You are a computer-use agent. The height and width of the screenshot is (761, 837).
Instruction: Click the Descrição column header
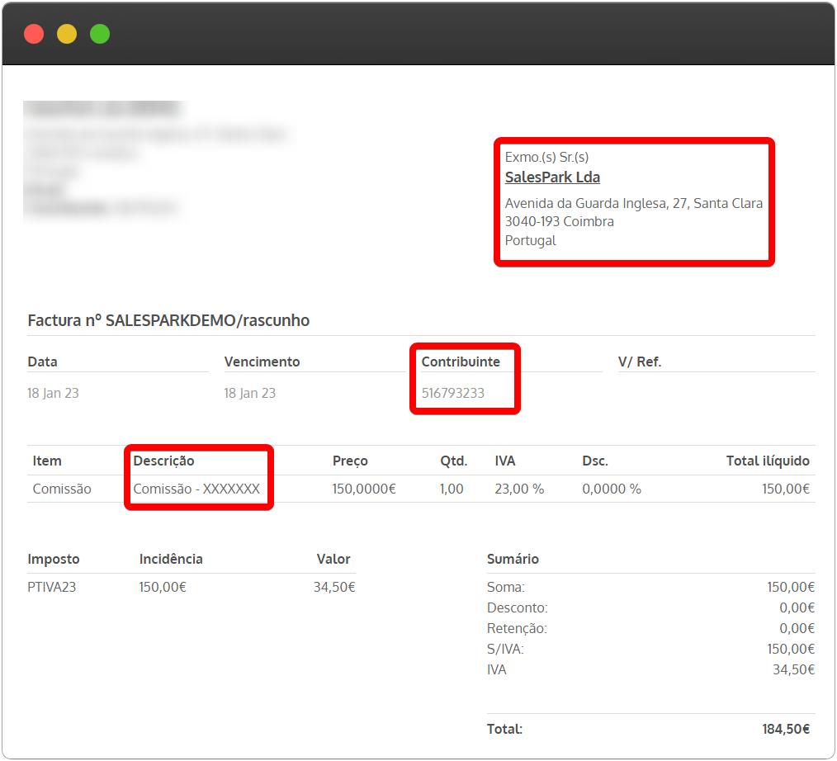(x=164, y=461)
